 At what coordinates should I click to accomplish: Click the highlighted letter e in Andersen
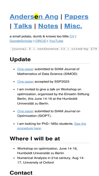[x=36, y=17]
